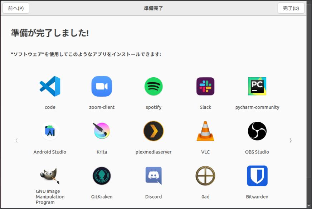Viewport: 312px width, 209px height.
Task: Click the 準備が完了しました! heading
Action: (50, 33)
